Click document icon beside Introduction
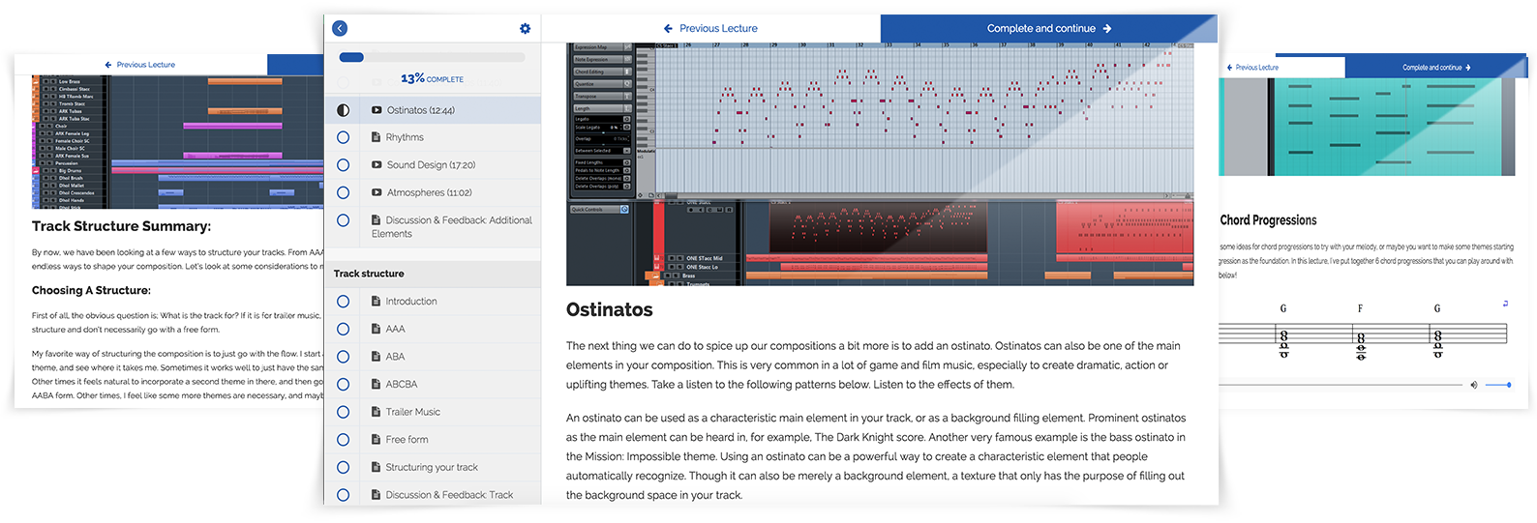This screenshot has height=523, width=1537. [377, 302]
